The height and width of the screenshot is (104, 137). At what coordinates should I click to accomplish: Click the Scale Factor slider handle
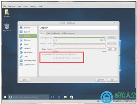pyautogui.click(x=54, y=49)
